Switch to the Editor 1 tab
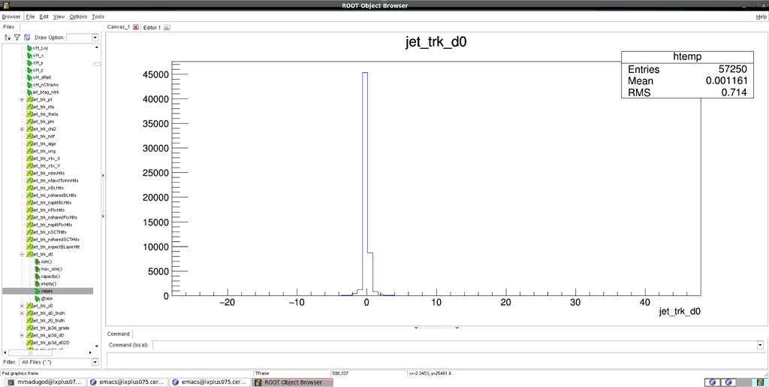This screenshot has width=769, height=387. pos(152,28)
